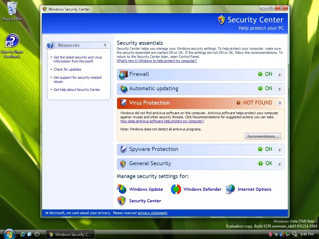Click the Windows Update icon under Manage settings

click(x=122, y=189)
